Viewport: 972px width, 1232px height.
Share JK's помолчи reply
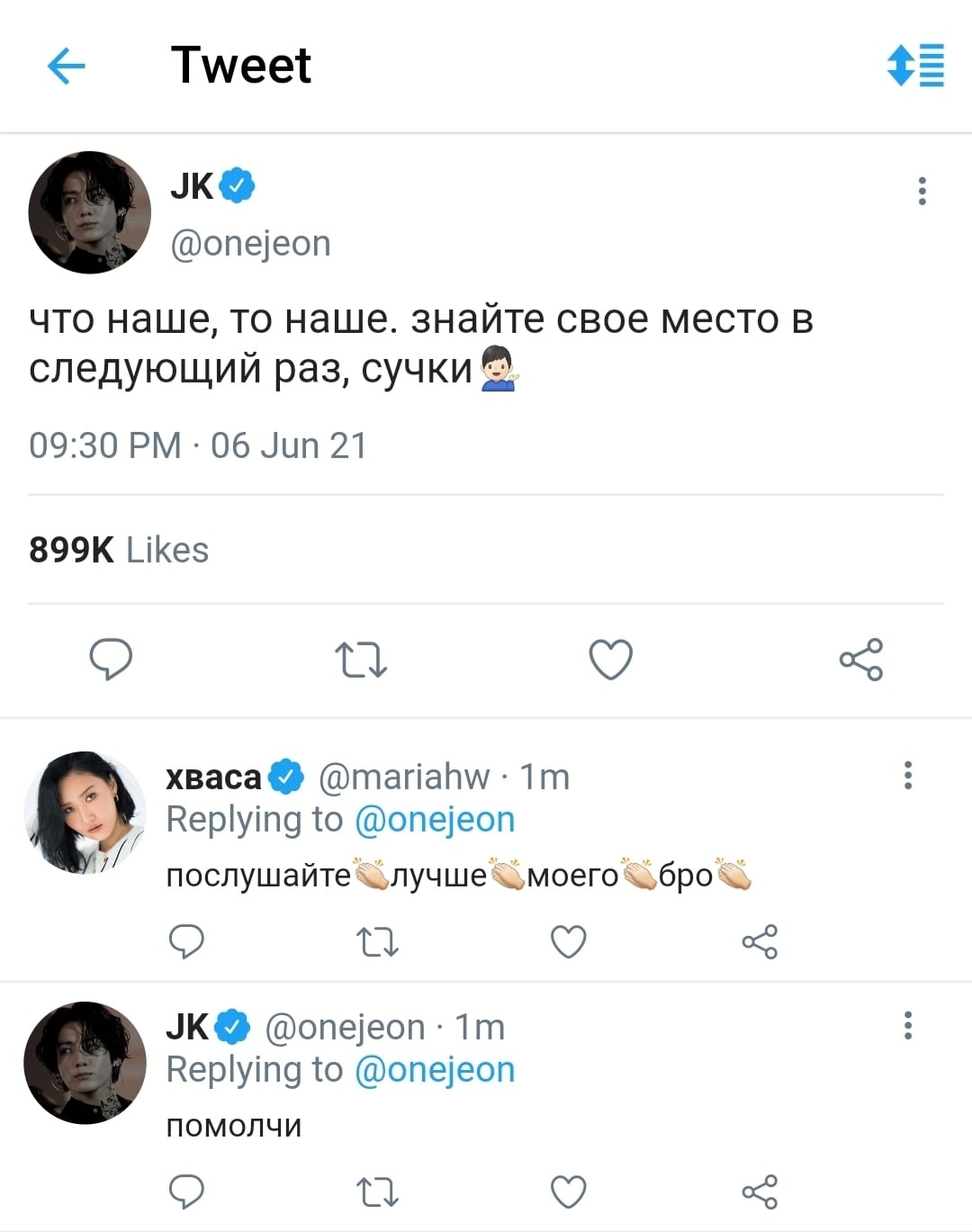(760, 1192)
